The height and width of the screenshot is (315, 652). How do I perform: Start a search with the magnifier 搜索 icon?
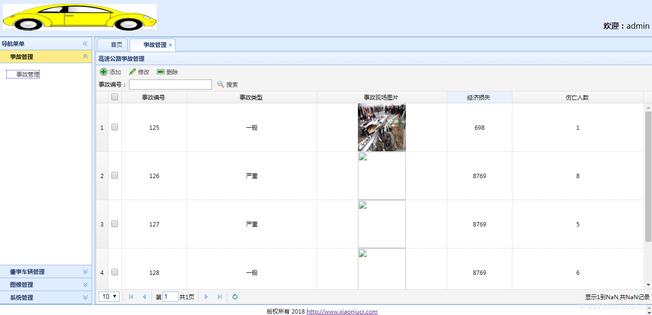click(220, 84)
